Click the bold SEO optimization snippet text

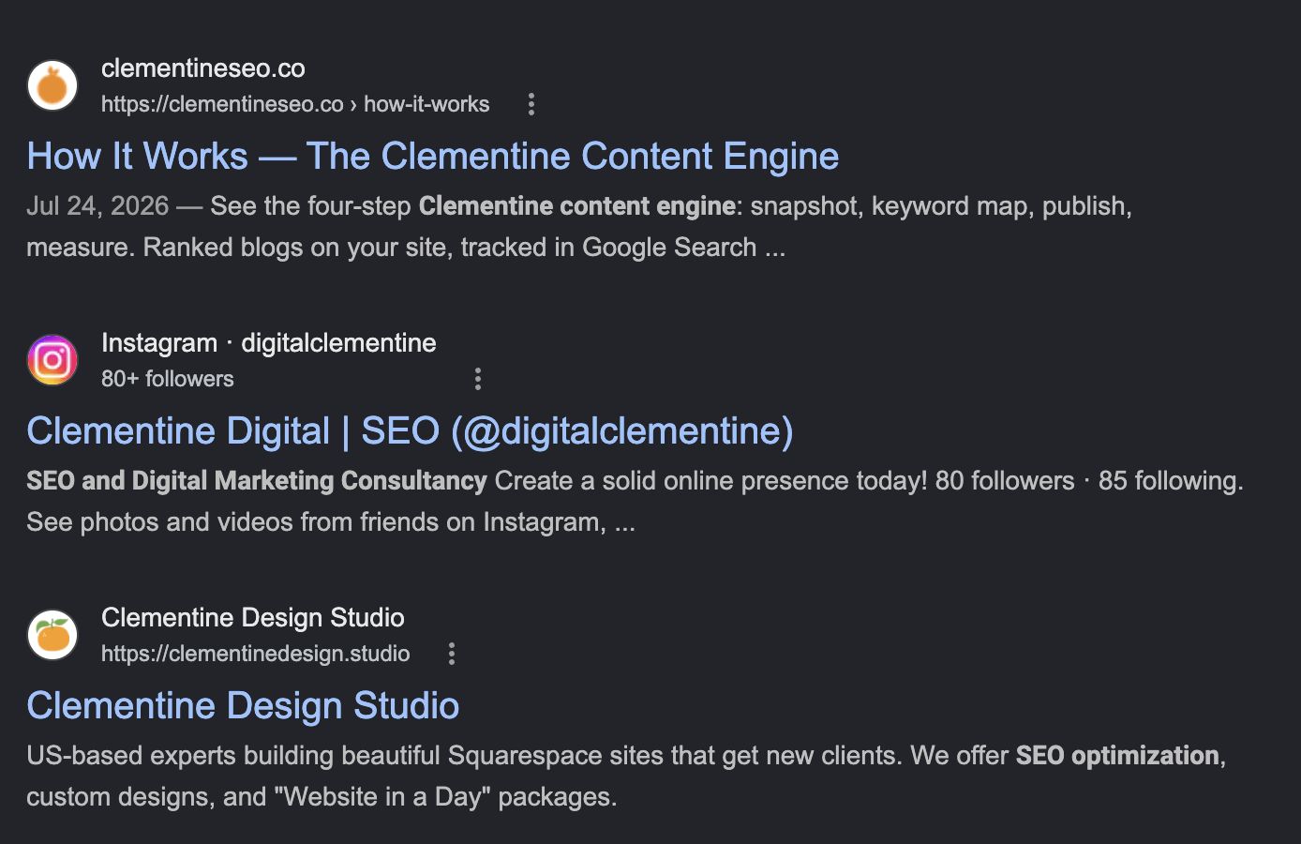[1117, 756]
